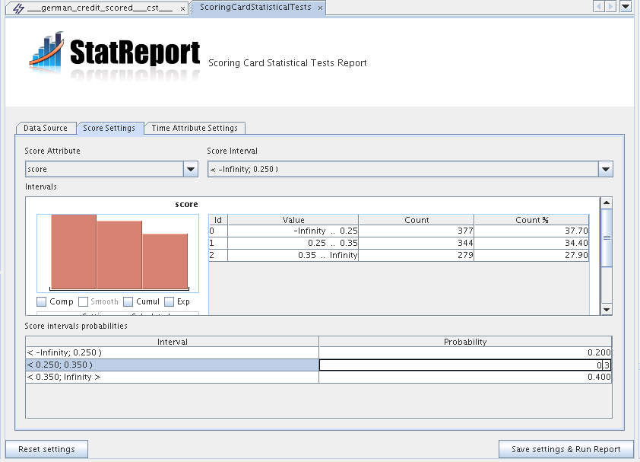Click the scroll tabs right arrow
640x462 pixels.
click(610, 7)
